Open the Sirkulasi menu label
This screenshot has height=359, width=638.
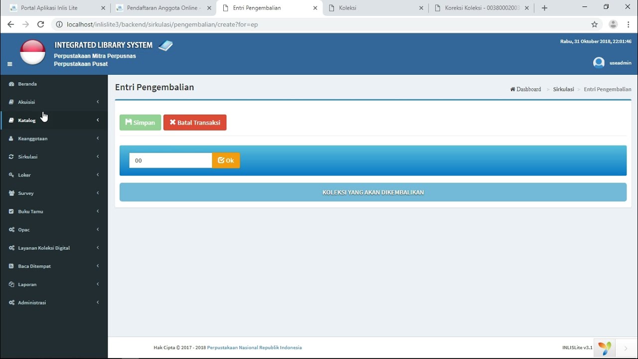click(x=28, y=157)
